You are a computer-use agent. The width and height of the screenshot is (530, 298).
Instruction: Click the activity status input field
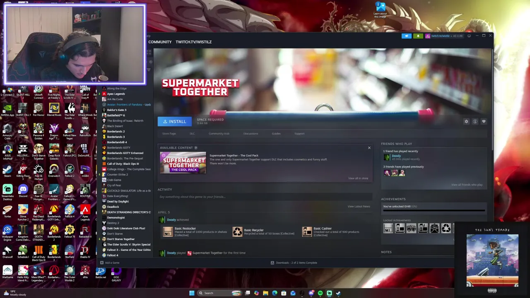pos(265,197)
